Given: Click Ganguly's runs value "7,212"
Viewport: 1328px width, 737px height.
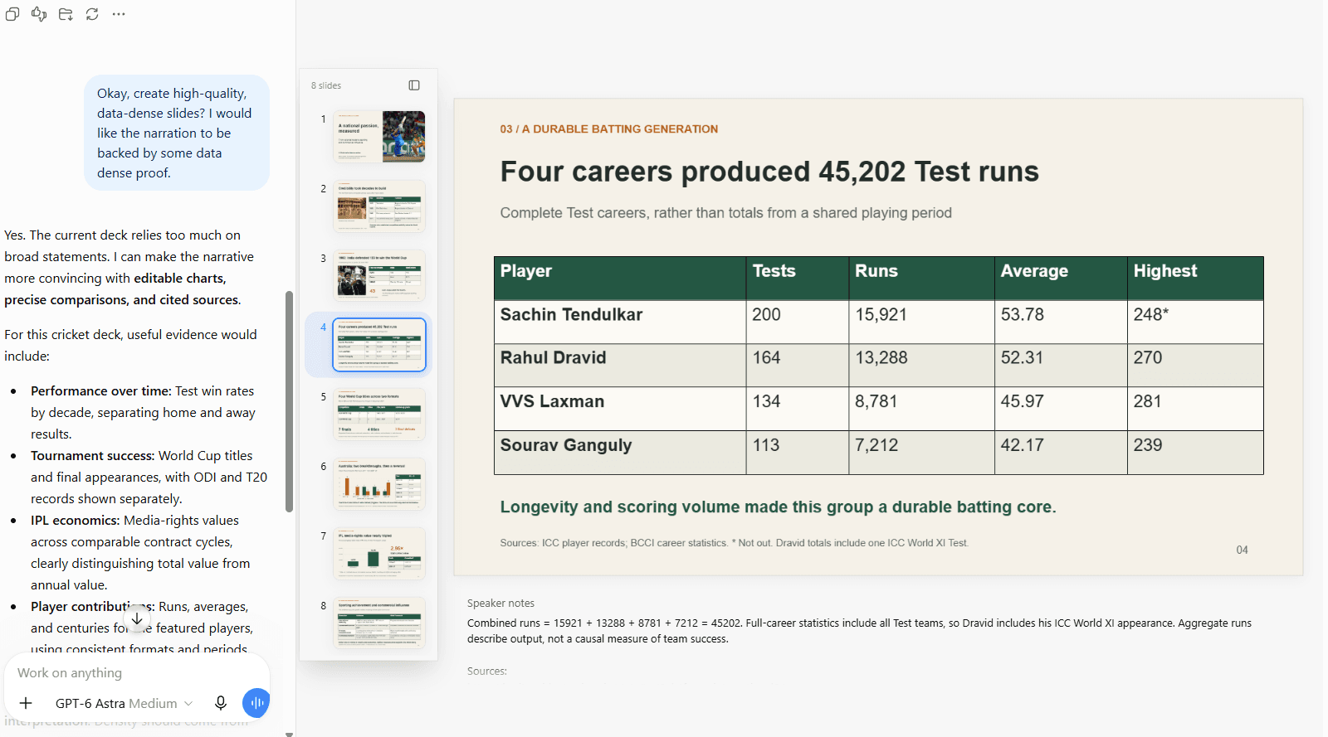Looking at the screenshot, I should click(x=876, y=445).
